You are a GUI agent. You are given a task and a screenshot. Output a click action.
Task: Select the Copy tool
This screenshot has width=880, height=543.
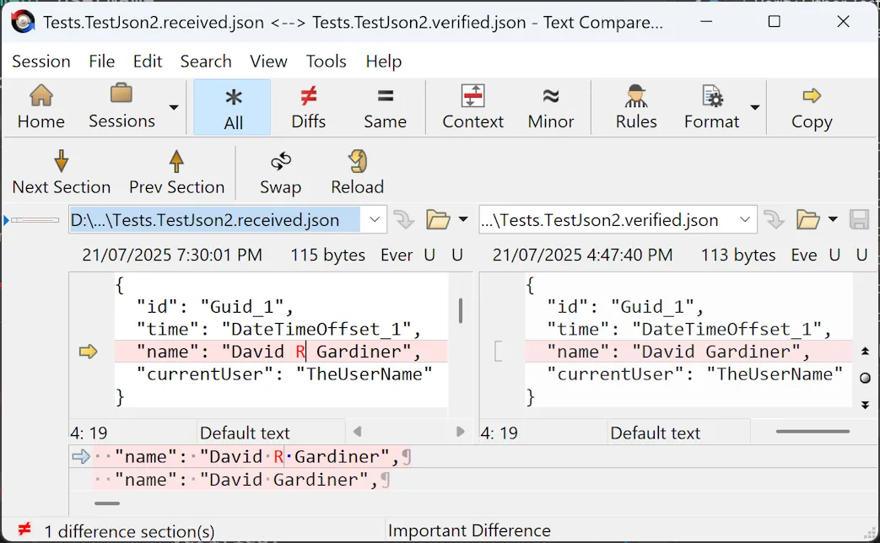(x=811, y=106)
